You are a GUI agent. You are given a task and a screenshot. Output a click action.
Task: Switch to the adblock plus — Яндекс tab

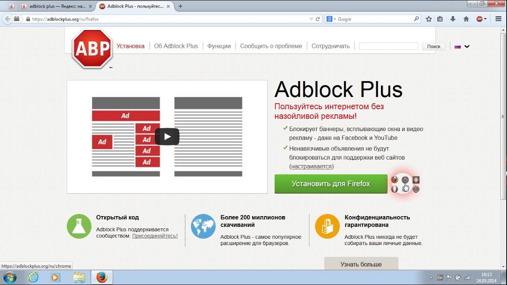click(57, 6)
